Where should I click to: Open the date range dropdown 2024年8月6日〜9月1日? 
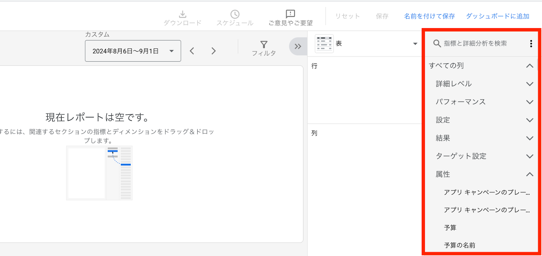click(x=133, y=51)
